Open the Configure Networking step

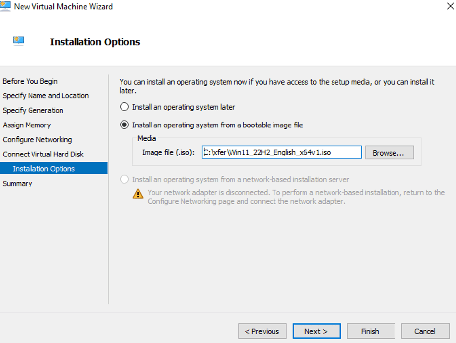point(37,140)
